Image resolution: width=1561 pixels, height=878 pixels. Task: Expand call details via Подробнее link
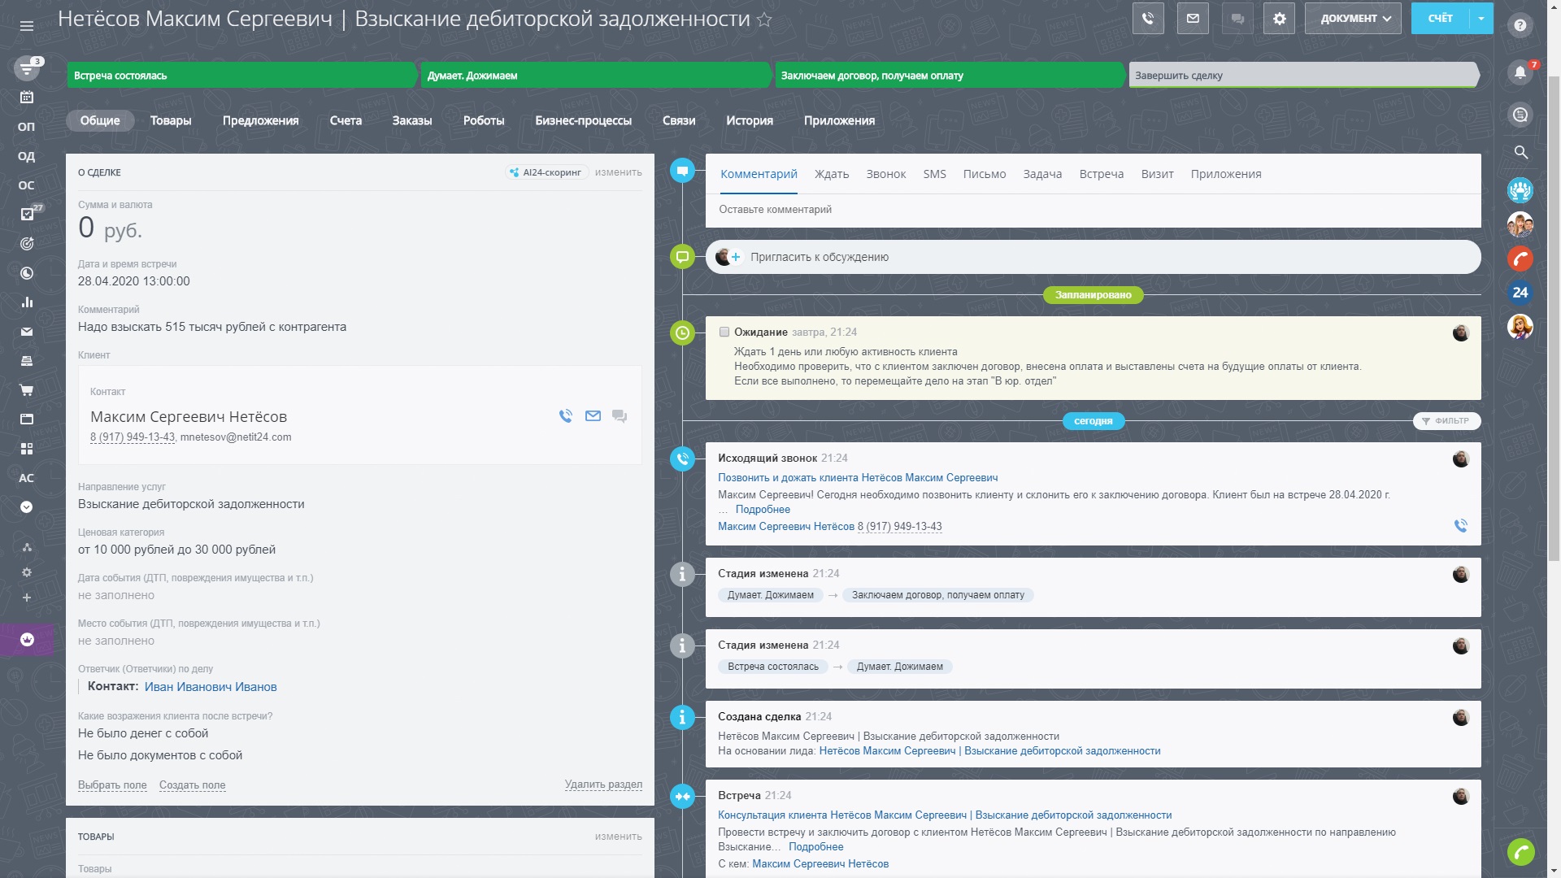(762, 510)
